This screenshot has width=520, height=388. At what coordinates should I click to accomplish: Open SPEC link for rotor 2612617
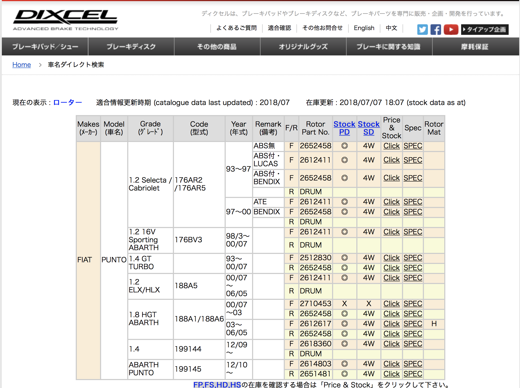(413, 324)
